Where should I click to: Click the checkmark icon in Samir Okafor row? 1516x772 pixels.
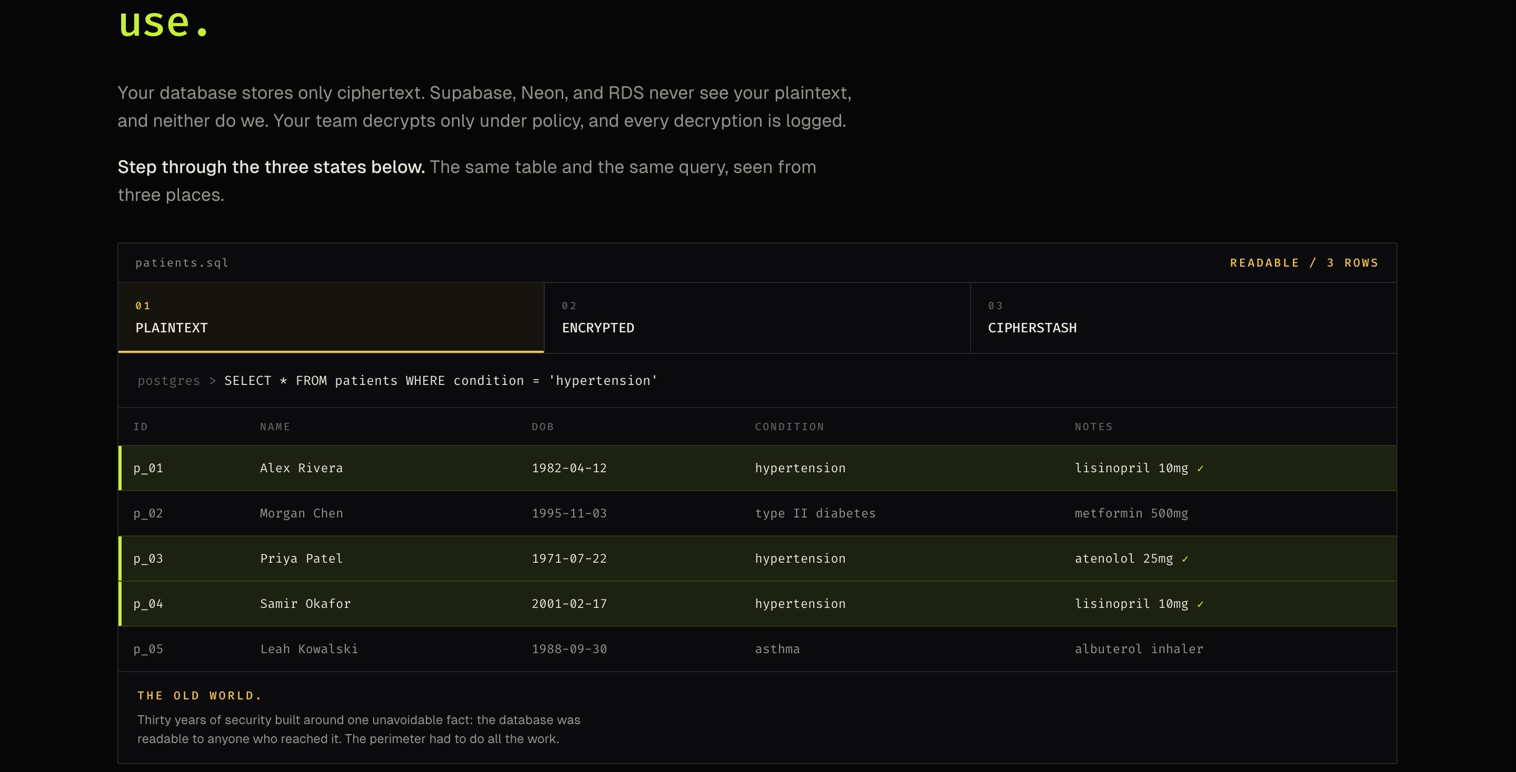[1200, 604]
